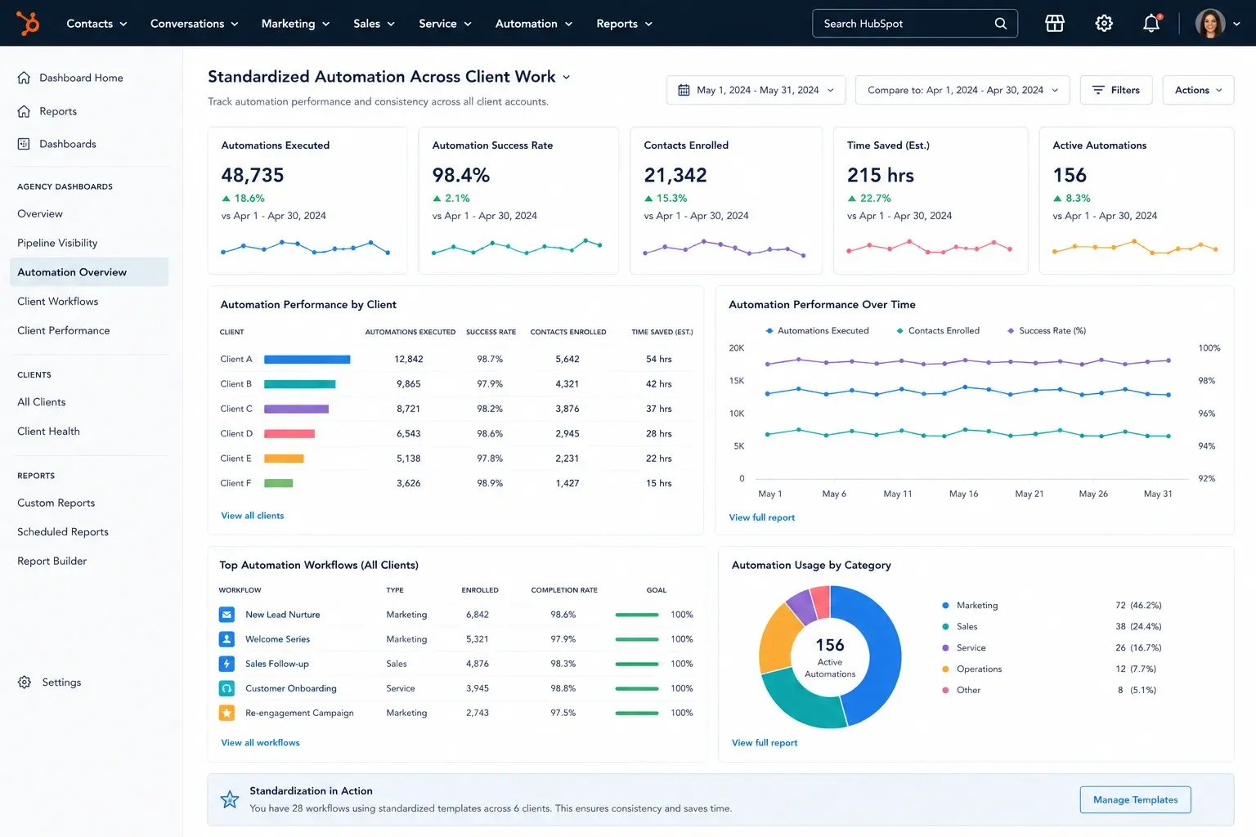
Task: Open the dashboard title dropdown chevron
Action: point(566,77)
